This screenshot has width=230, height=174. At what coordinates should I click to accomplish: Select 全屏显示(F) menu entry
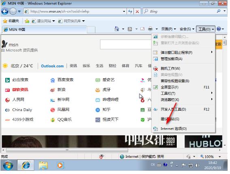tap(183, 87)
